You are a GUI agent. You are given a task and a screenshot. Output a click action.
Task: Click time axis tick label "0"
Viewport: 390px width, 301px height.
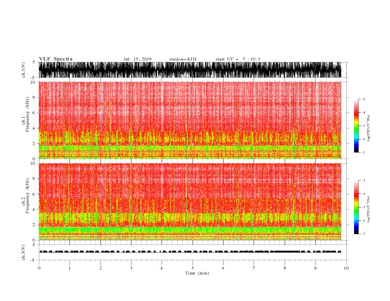39,268
